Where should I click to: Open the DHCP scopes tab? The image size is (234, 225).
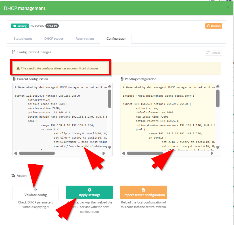click(x=54, y=39)
